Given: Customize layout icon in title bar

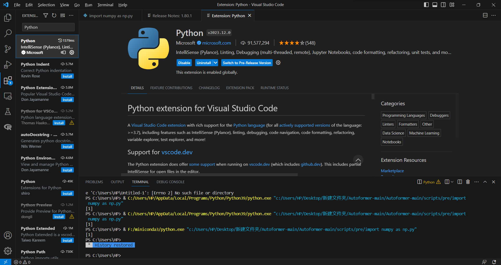Looking at the screenshot, I should (x=452, y=5).
